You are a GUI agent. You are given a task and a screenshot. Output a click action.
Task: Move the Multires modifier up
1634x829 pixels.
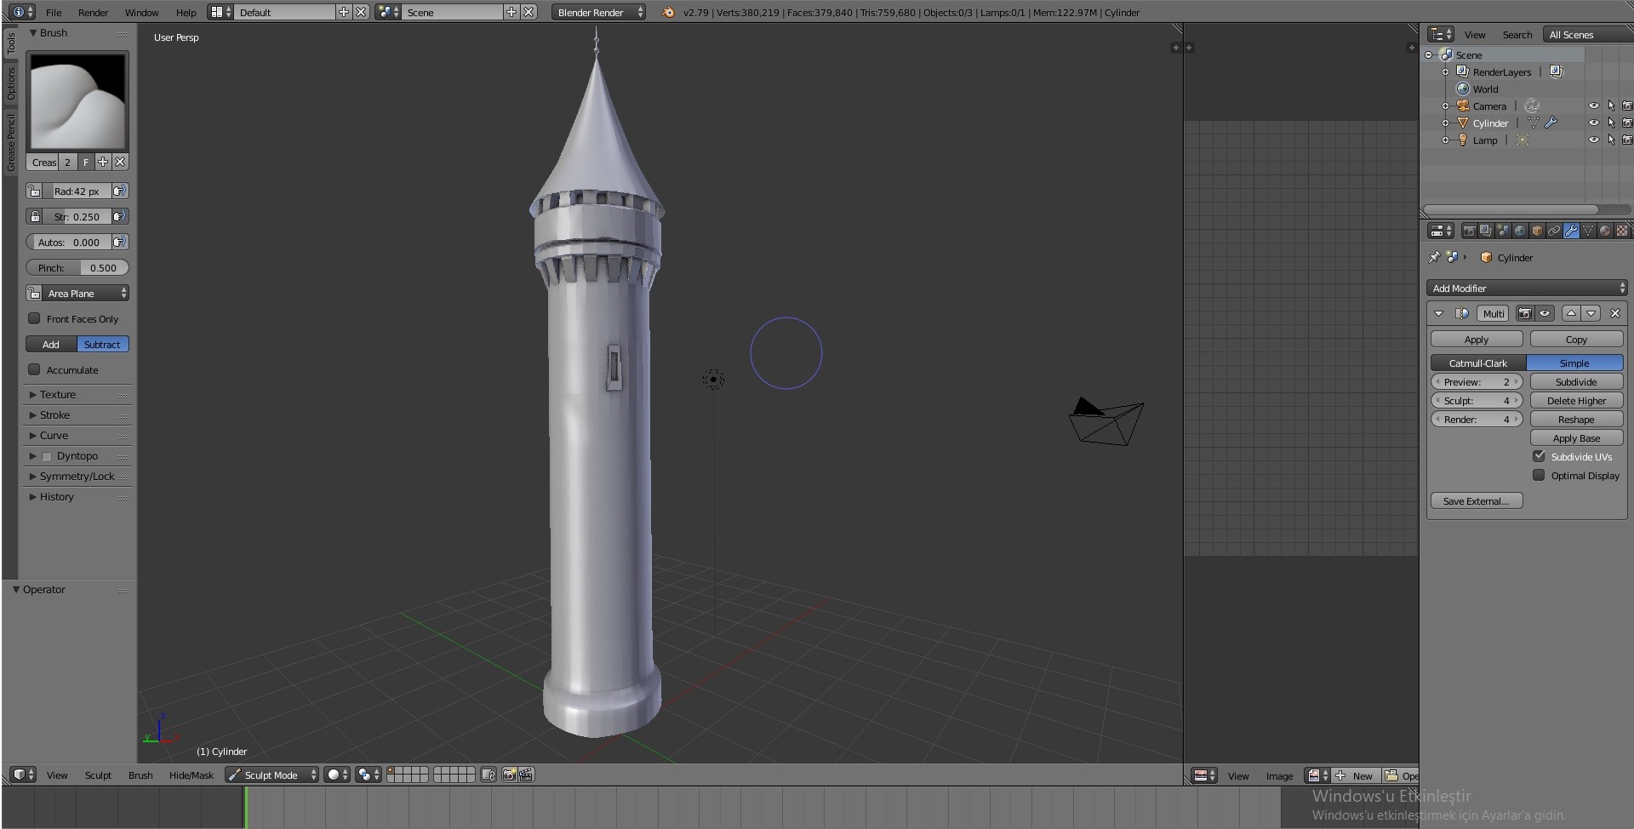coord(1571,313)
